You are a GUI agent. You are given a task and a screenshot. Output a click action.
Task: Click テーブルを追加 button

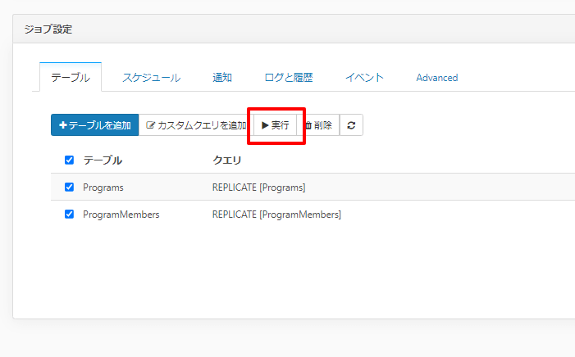coord(95,125)
